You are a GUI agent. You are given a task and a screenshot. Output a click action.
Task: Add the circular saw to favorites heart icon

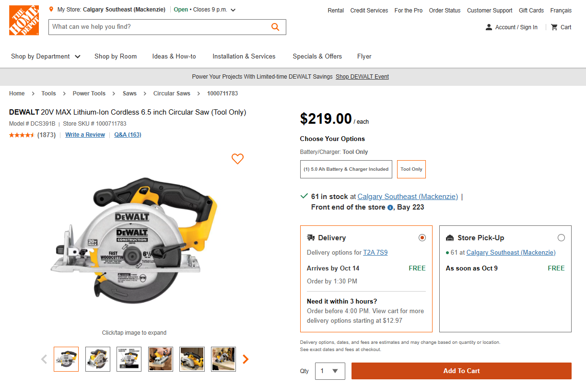237,159
